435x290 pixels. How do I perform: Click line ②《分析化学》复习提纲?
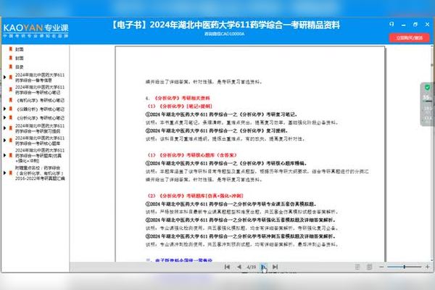[x=217, y=130]
